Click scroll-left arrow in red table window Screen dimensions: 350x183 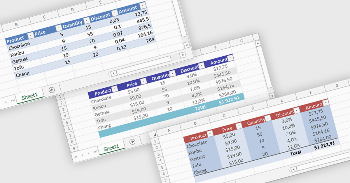(x=294, y=169)
